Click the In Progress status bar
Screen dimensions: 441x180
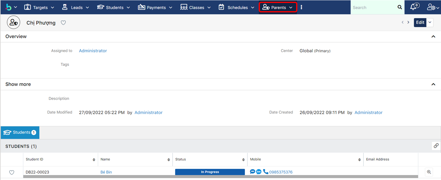pos(210,172)
